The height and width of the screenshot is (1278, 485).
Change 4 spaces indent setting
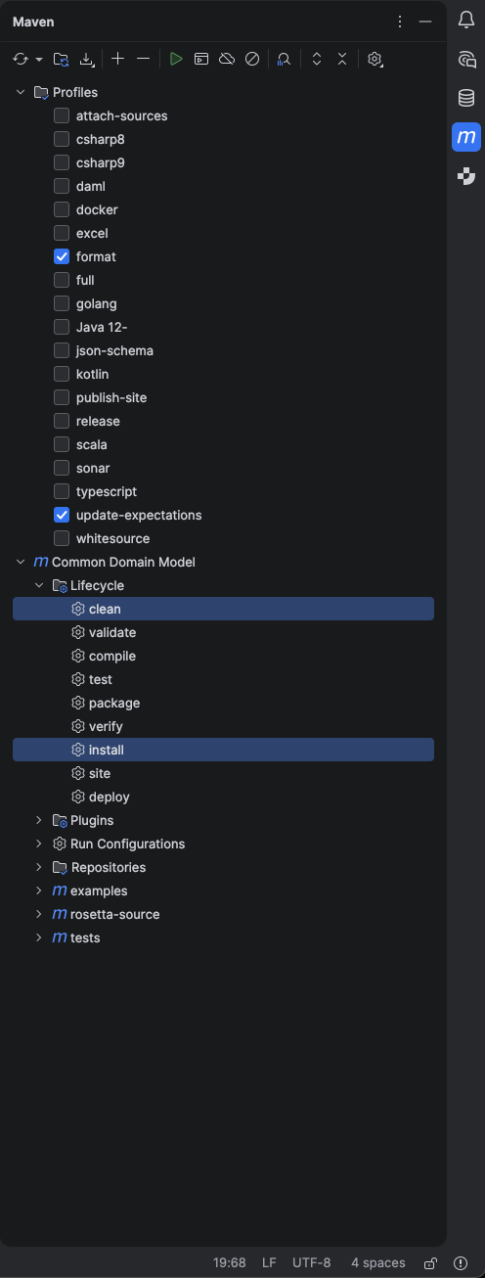[378, 1263]
